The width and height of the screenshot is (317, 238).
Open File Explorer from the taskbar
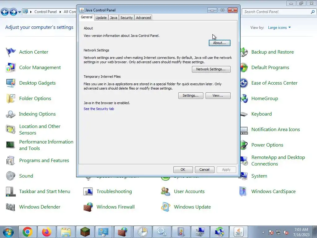click(x=66, y=232)
